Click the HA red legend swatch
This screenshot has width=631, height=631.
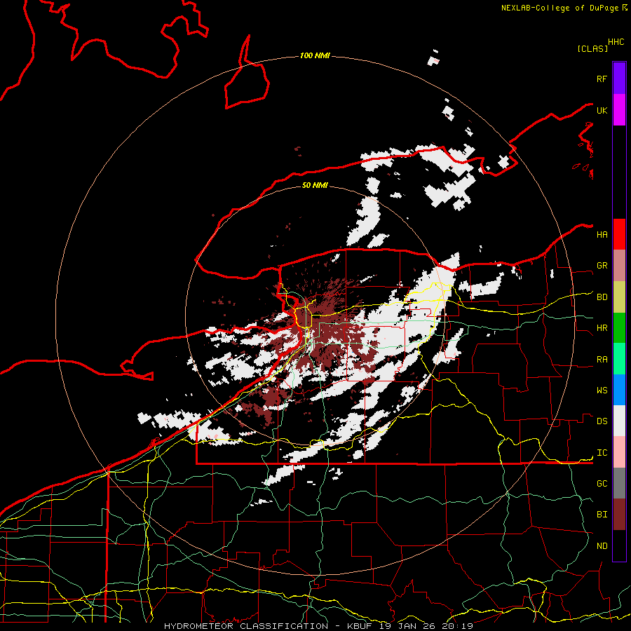(619, 234)
